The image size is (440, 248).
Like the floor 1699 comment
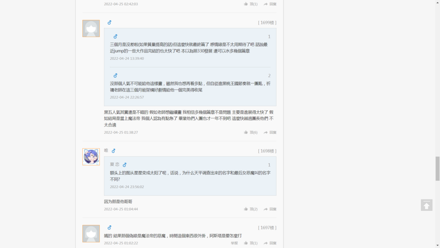coord(251,133)
